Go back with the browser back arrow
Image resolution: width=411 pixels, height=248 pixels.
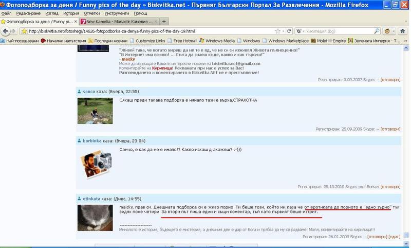coord(5,31)
